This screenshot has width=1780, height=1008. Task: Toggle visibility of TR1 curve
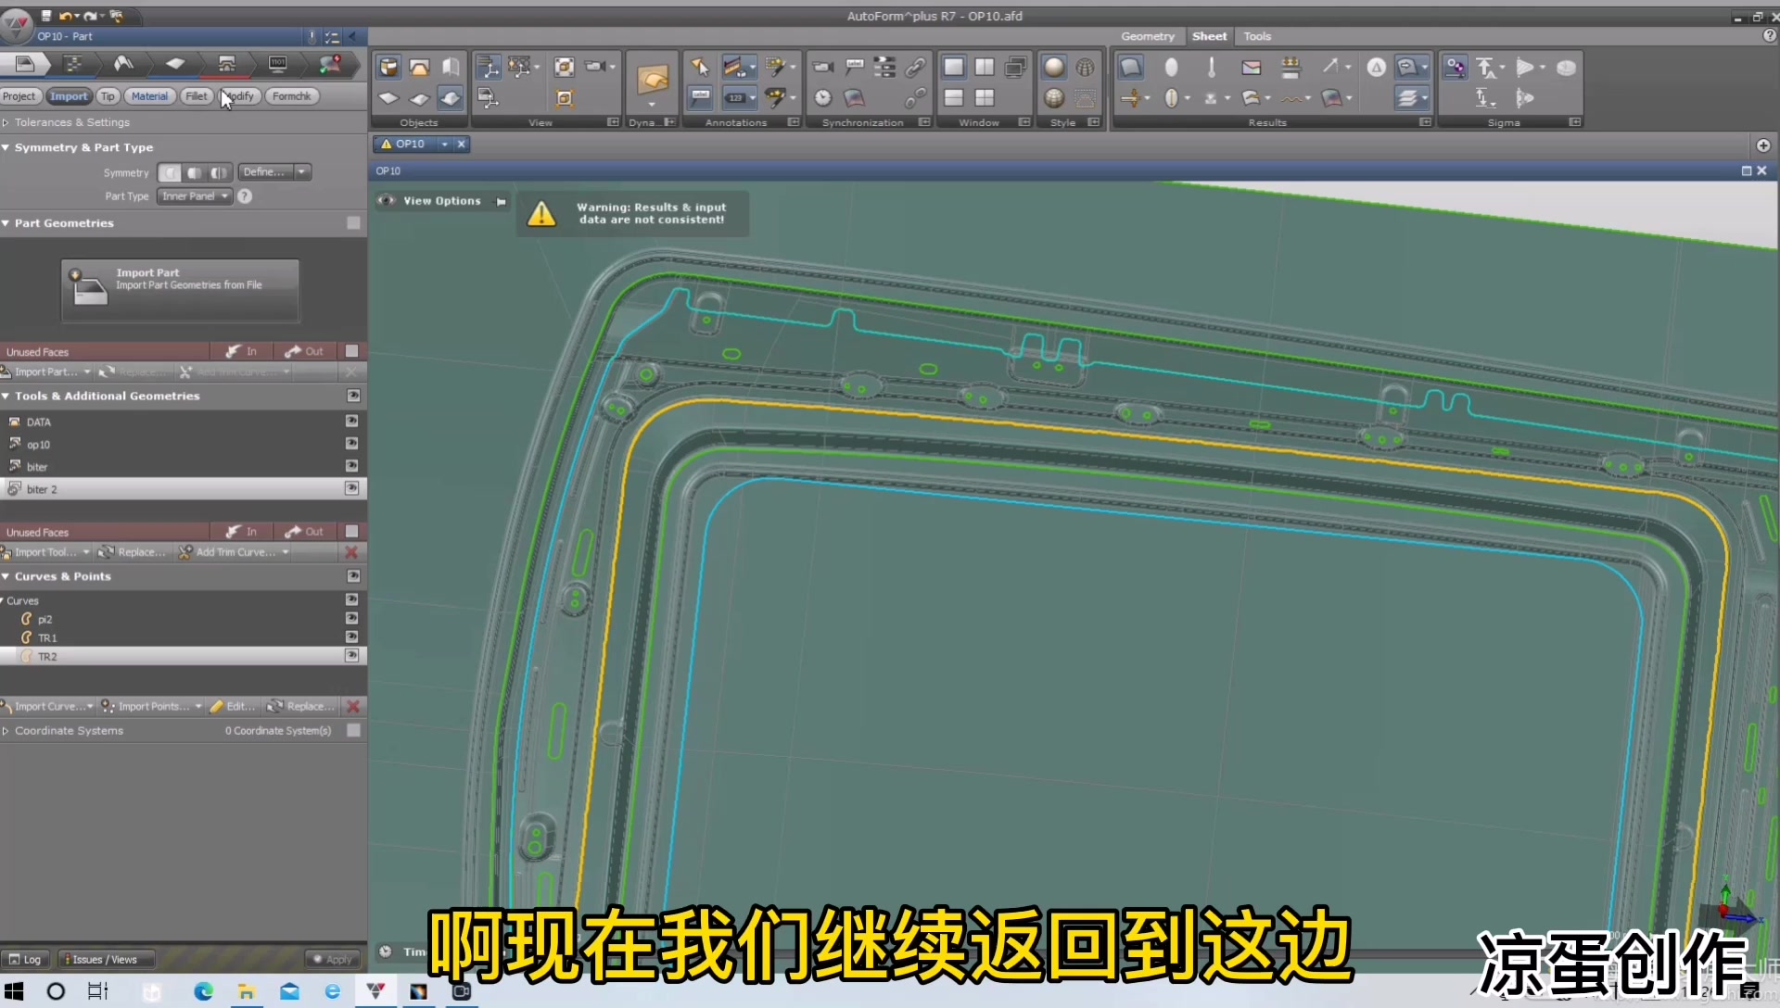[x=352, y=636]
